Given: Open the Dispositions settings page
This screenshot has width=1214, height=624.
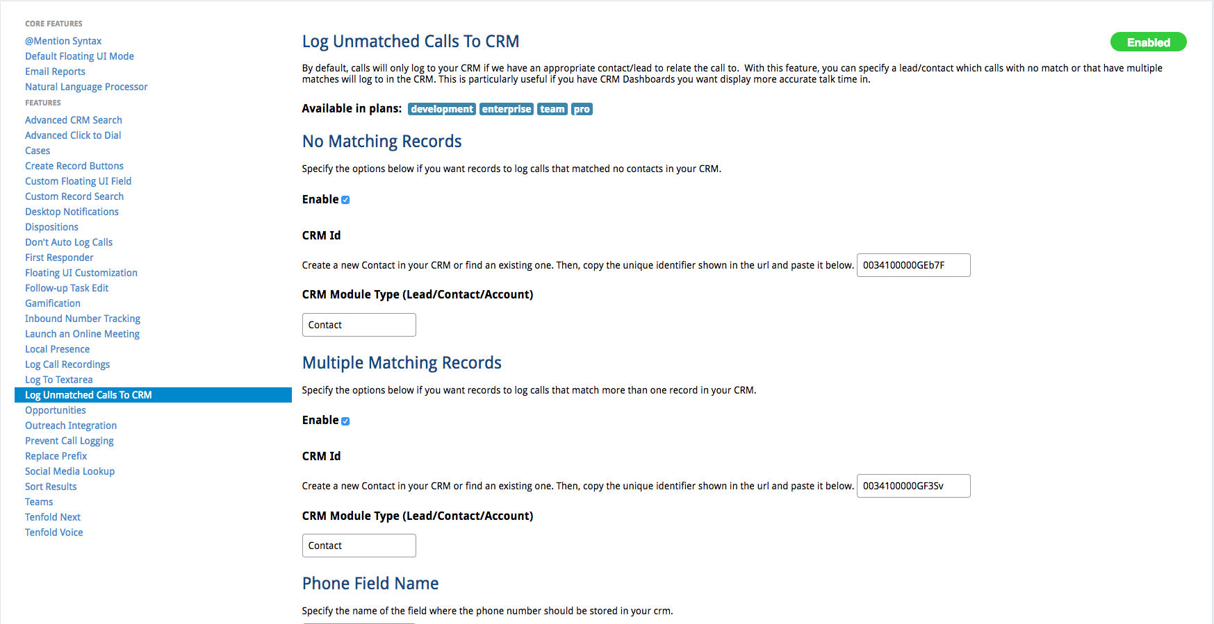Looking at the screenshot, I should click(51, 226).
